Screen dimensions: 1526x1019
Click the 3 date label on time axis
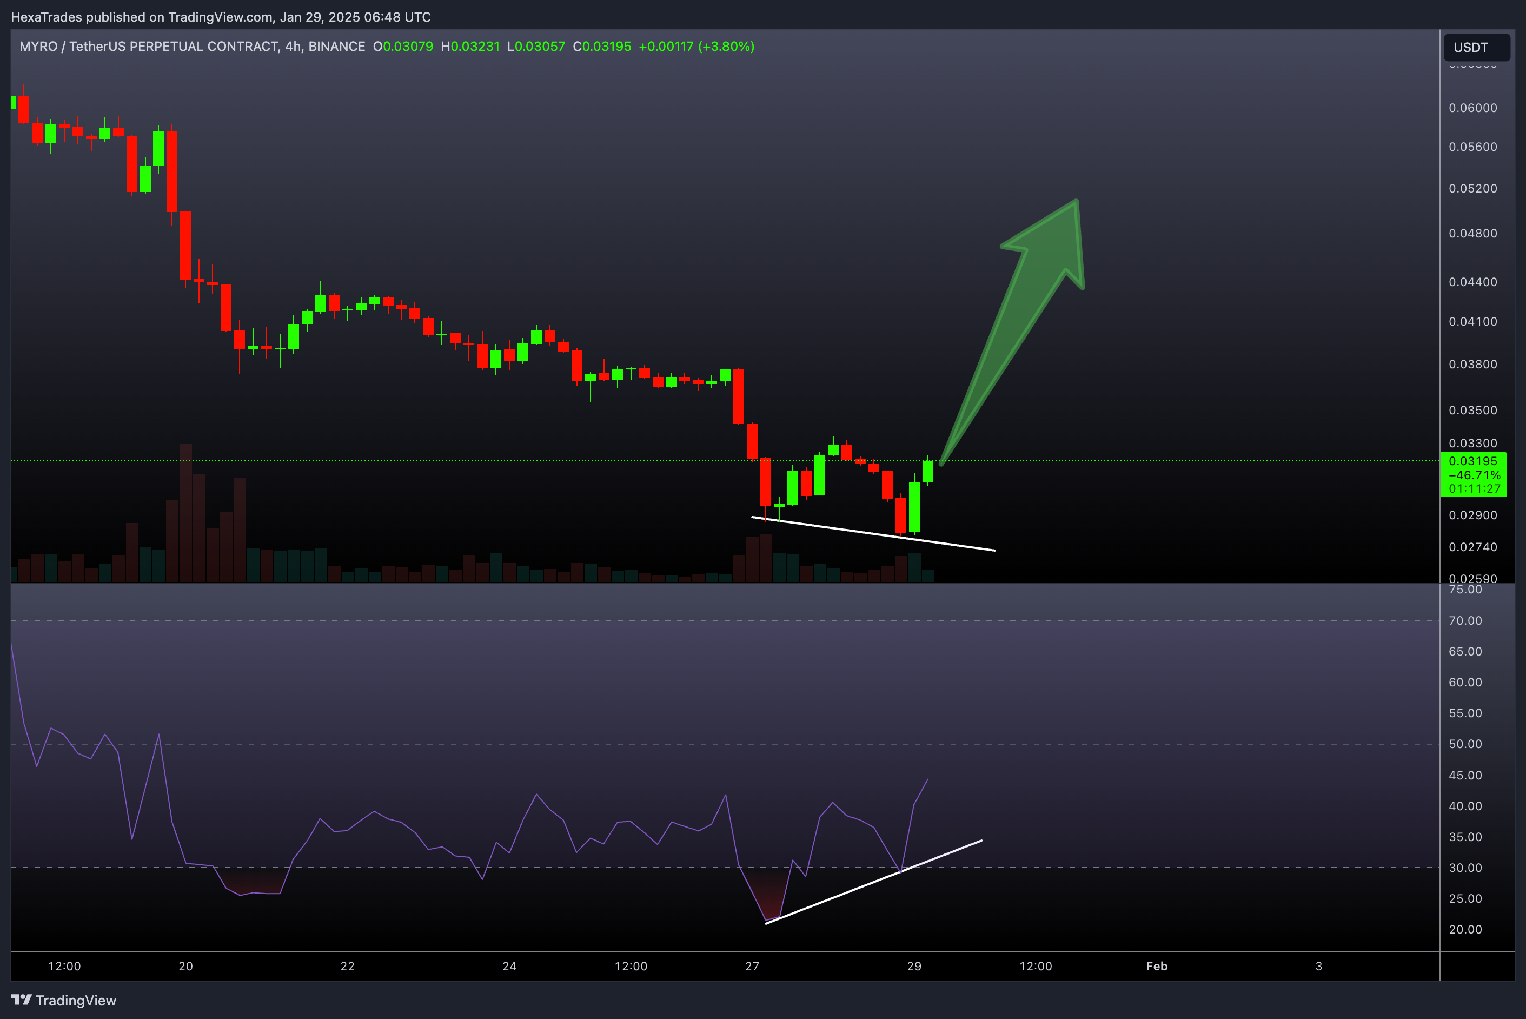1319,967
